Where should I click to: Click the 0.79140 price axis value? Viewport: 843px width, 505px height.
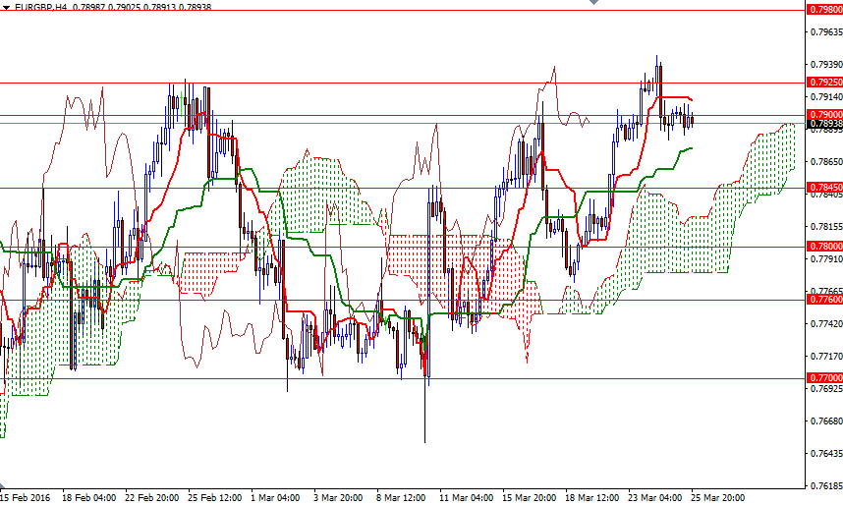pyautogui.click(x=826, y=97)
